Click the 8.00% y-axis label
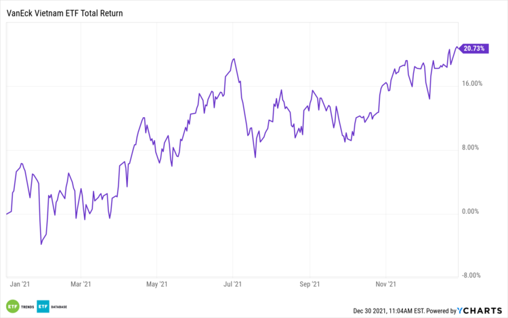This screenshot has width=508, height=318. tap(471, 147)
